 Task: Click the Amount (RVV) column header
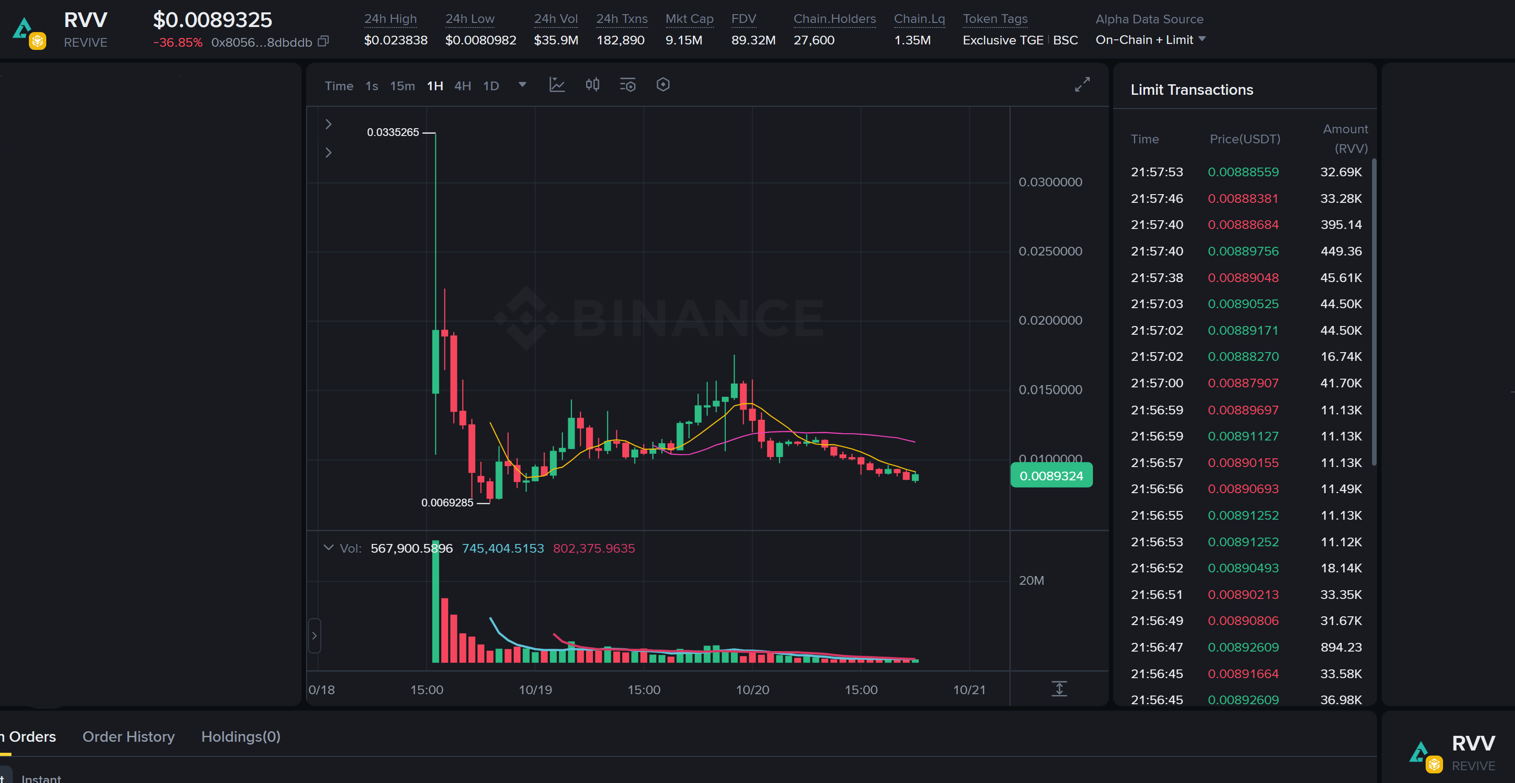tap(1345, 139)
